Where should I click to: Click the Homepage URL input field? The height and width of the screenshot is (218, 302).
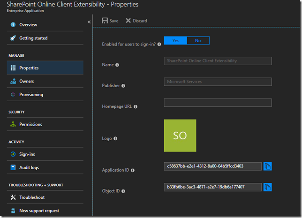(218, 103)
